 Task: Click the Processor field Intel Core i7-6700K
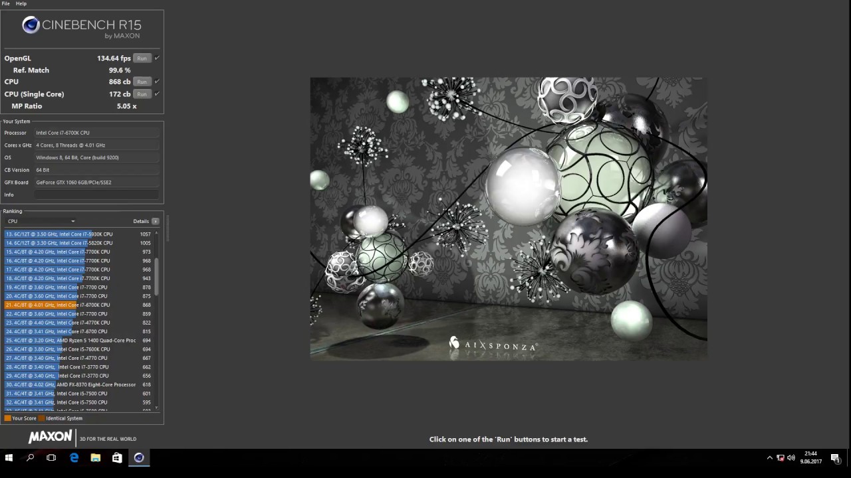pyautogui.click(x=97, y=133)
